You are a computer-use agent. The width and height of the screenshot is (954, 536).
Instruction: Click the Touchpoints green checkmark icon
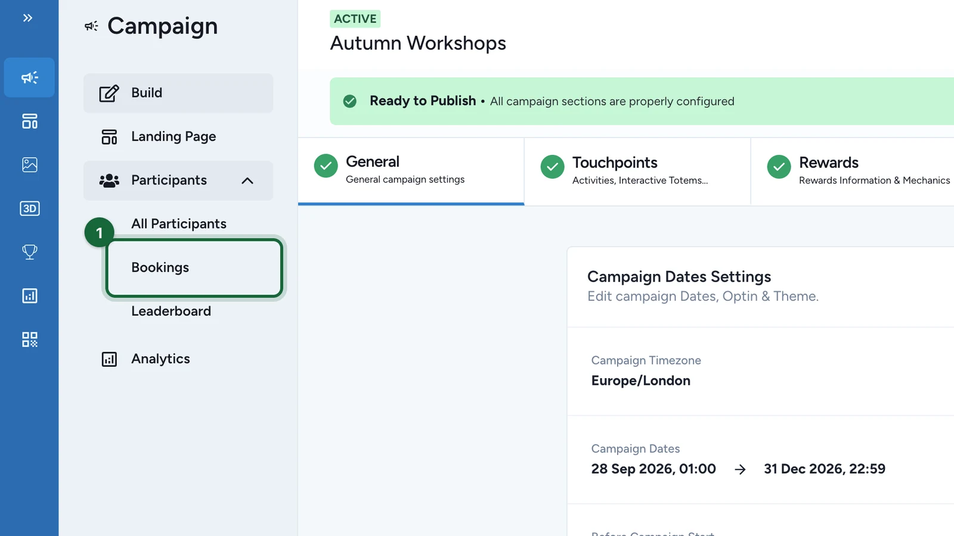click(552, 167)
